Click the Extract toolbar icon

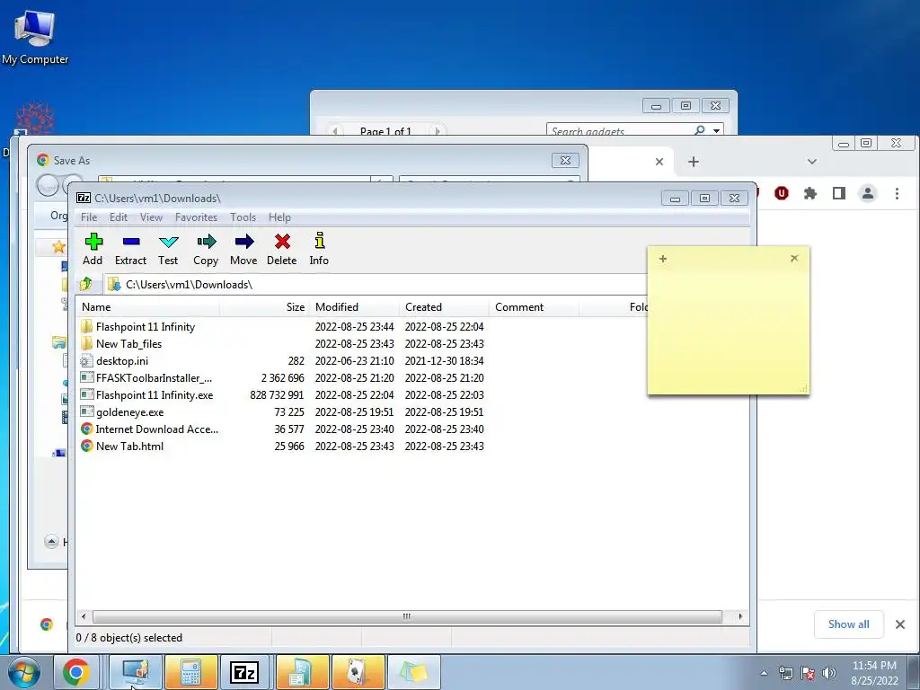131,242
